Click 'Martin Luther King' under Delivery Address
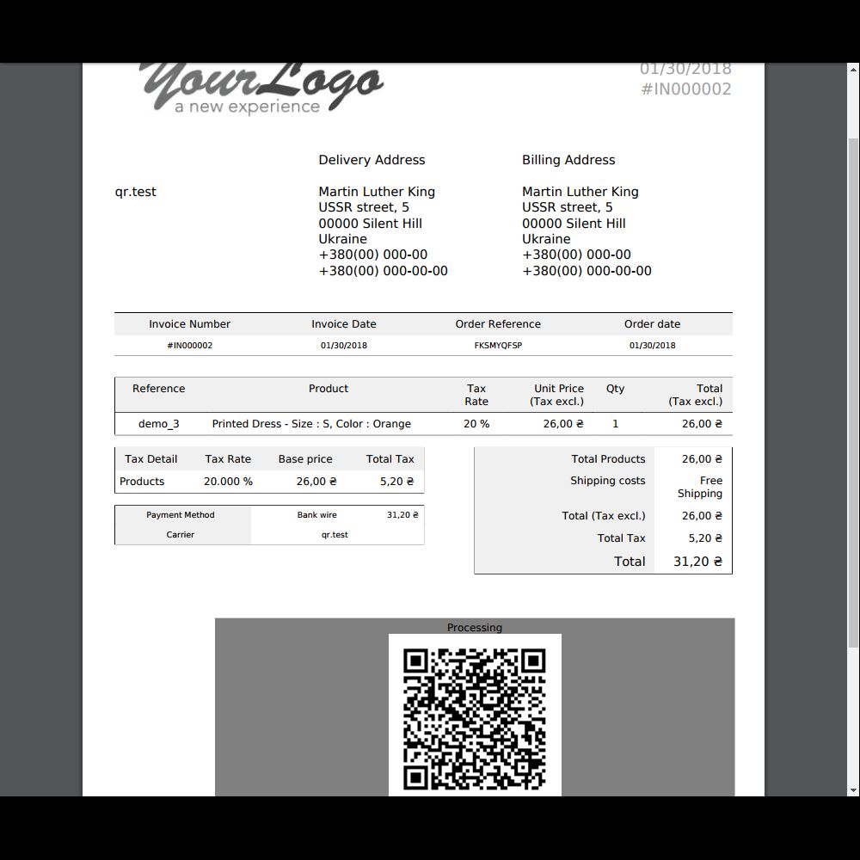 [x=377, y=192]
